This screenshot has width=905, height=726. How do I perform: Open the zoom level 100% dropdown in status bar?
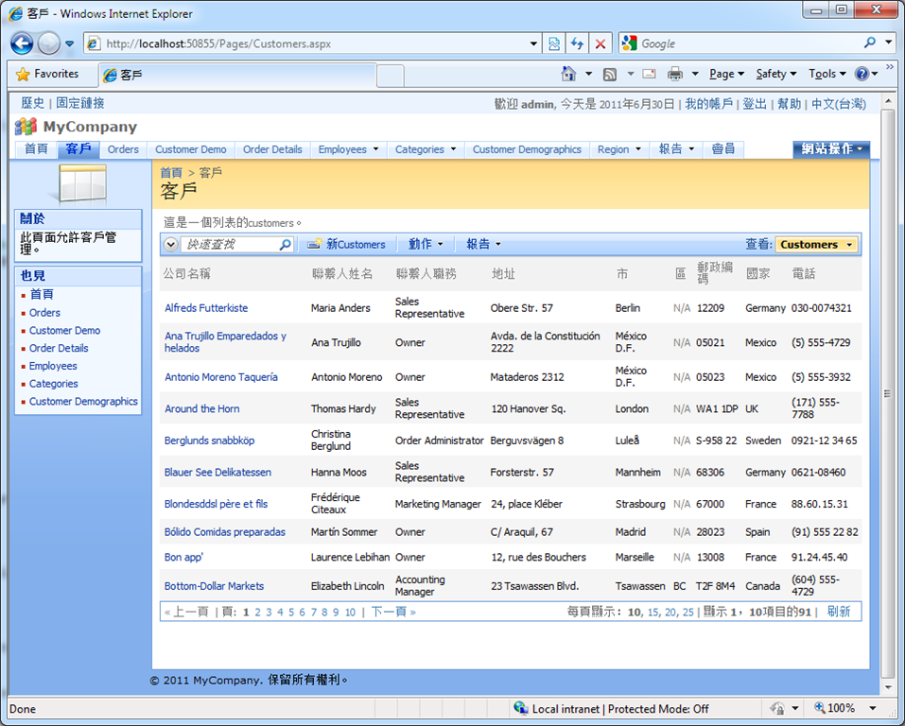pos(845,708)
